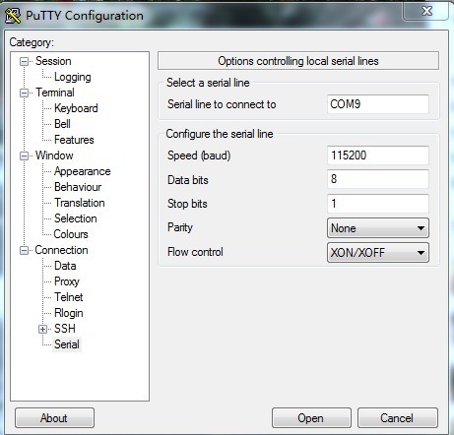
Task: Open the Telnet options page
Action: pyautogui.click(x=69, y=297)
